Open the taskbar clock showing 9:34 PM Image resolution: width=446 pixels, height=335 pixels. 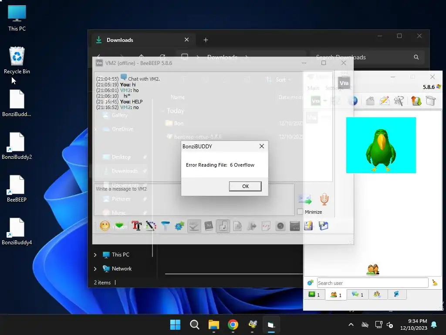(x=414, y=325)
